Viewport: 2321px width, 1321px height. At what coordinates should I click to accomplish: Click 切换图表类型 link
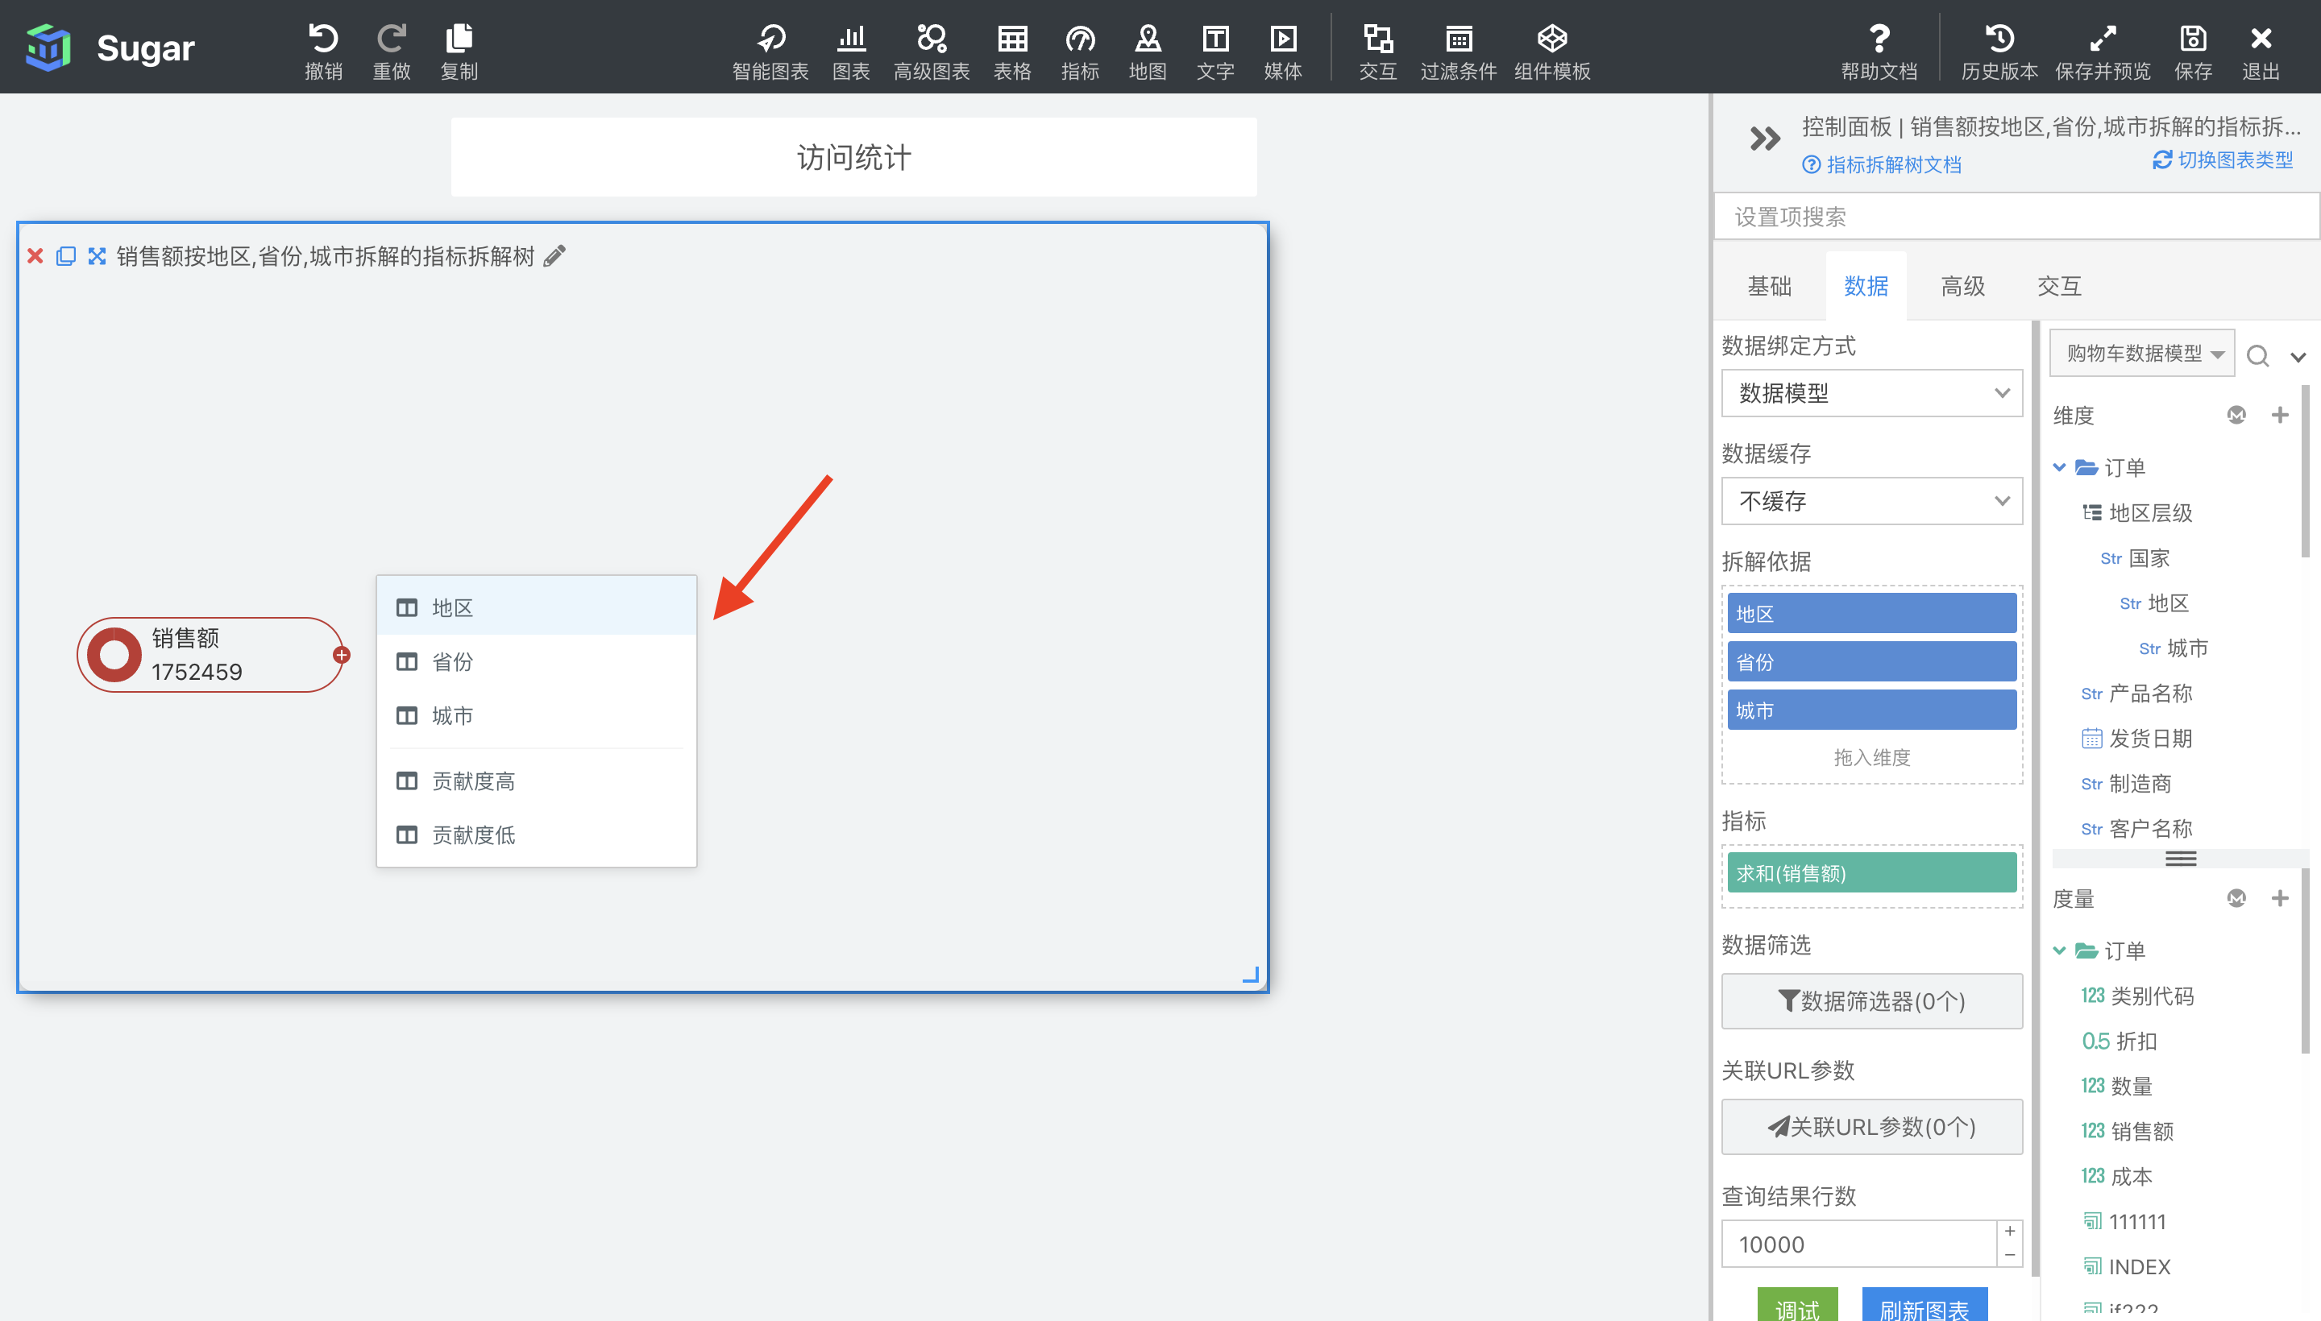2222,159
